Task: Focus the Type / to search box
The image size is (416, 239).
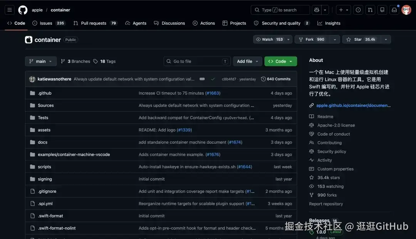Action: click(x=280, y=10)
